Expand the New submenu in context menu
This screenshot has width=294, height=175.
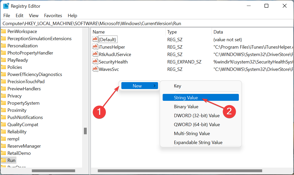pyautogui.click(x=140, y=86)
